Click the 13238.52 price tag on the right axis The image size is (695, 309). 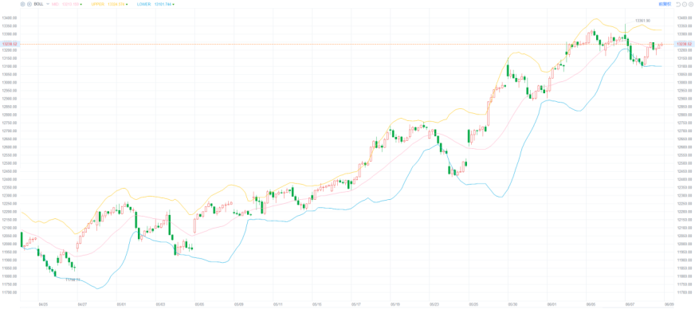684,44
